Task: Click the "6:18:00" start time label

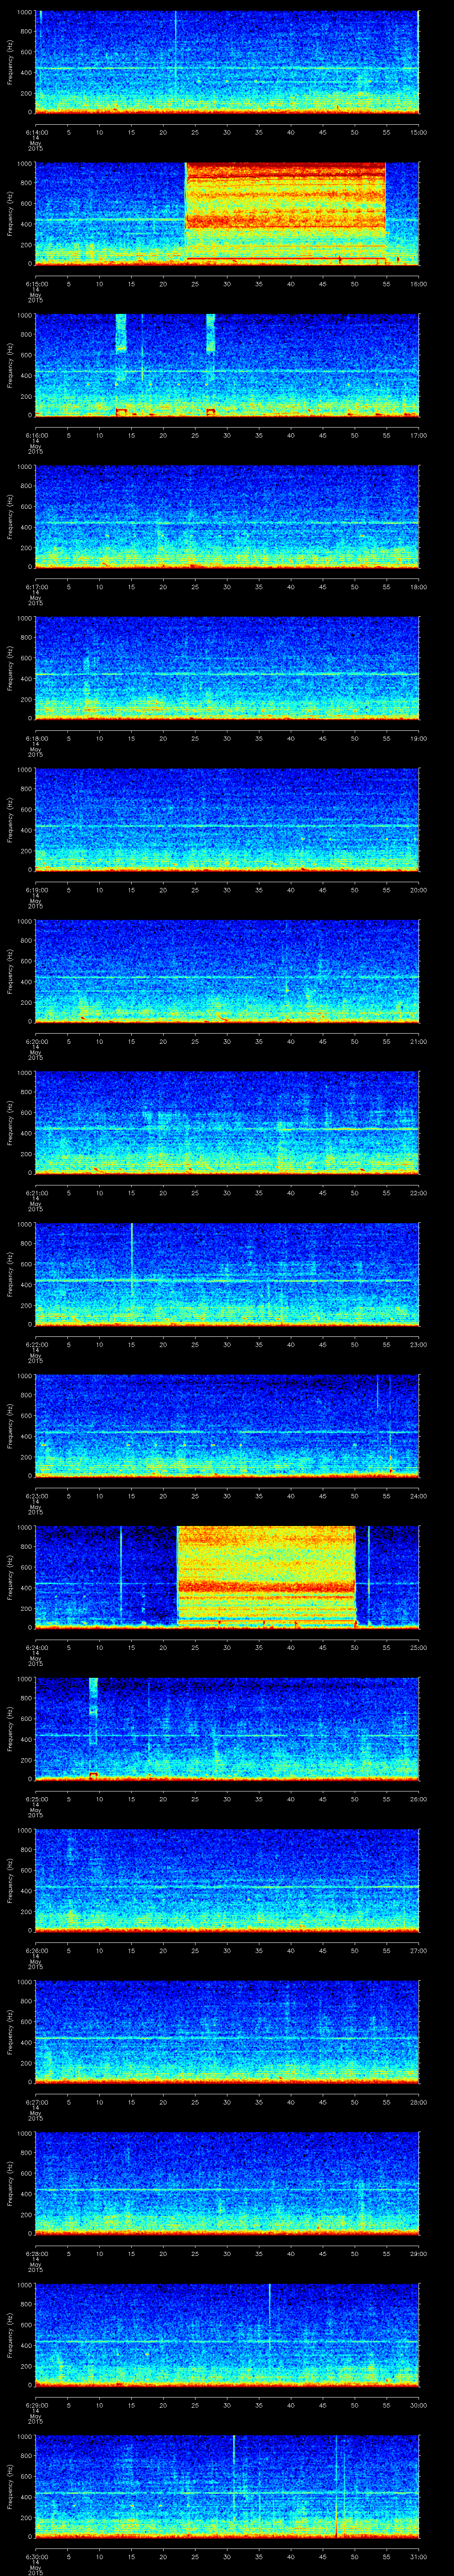Action: [x=36, y=738]
